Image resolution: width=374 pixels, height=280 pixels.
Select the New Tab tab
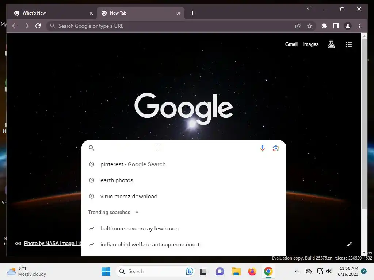pyautogui.click(x=141, y=13)
